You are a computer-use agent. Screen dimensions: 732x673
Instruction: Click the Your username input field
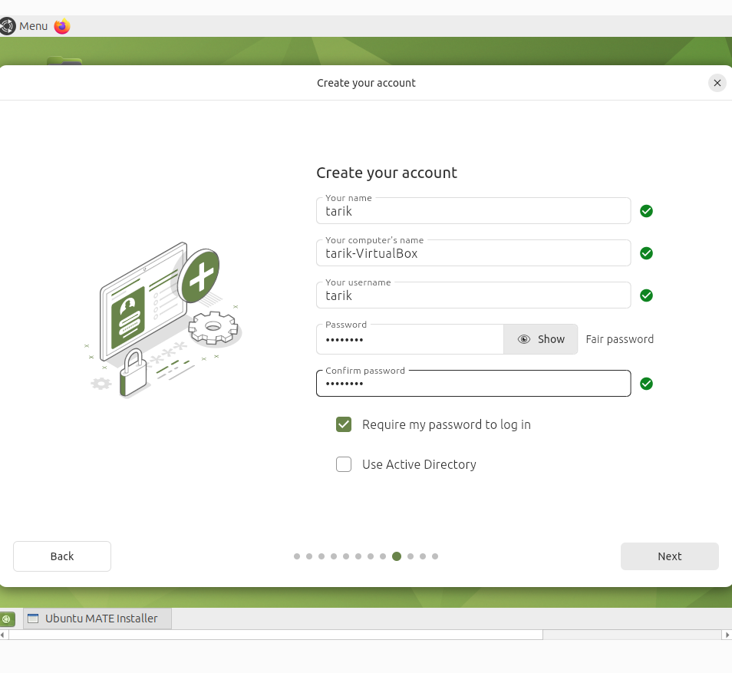coord(473,295)
